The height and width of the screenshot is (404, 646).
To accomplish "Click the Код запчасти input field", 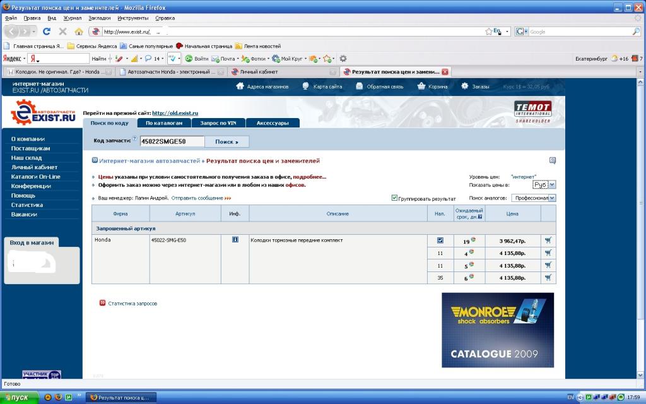I will point(172,141).
